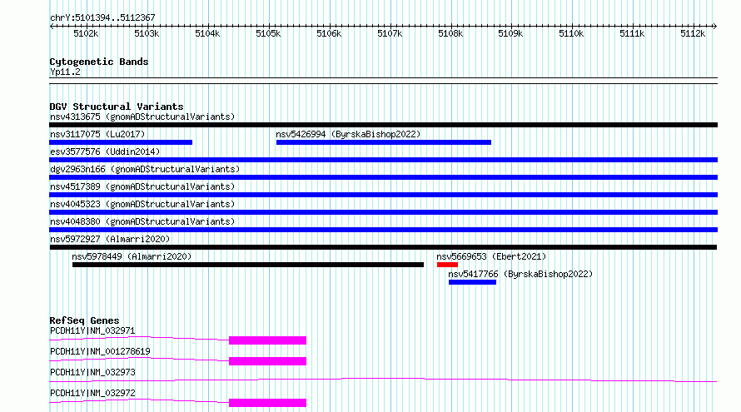Viewport: 741px width, 412px height.
Task: Open the PCDH11Y|NM_032972 gene label
Action: 92,393
